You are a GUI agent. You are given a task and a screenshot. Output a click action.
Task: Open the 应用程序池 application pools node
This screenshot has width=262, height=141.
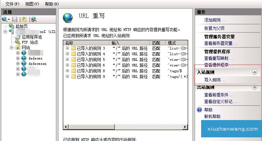coord(32,37)
